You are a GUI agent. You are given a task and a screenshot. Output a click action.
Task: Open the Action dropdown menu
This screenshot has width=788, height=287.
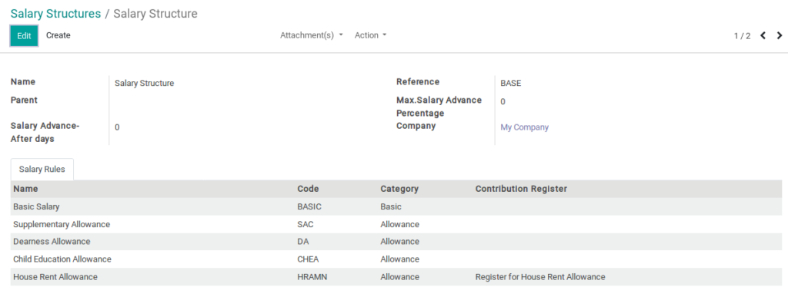pyautogui.click(x=371, y=35)
